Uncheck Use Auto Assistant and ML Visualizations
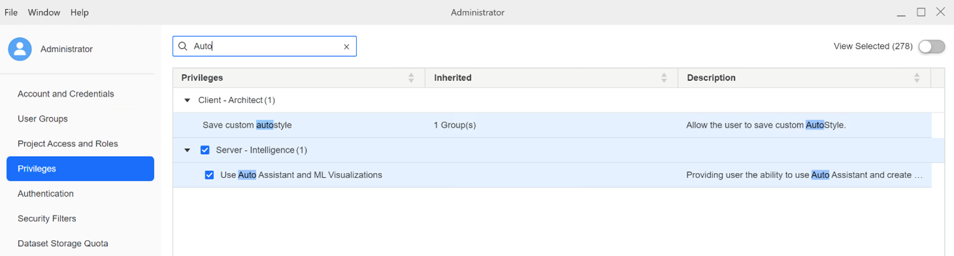954x256 pixels. point(209,175)
